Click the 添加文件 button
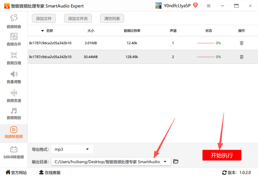Screen dimensions: 258x177 point(44,19)
